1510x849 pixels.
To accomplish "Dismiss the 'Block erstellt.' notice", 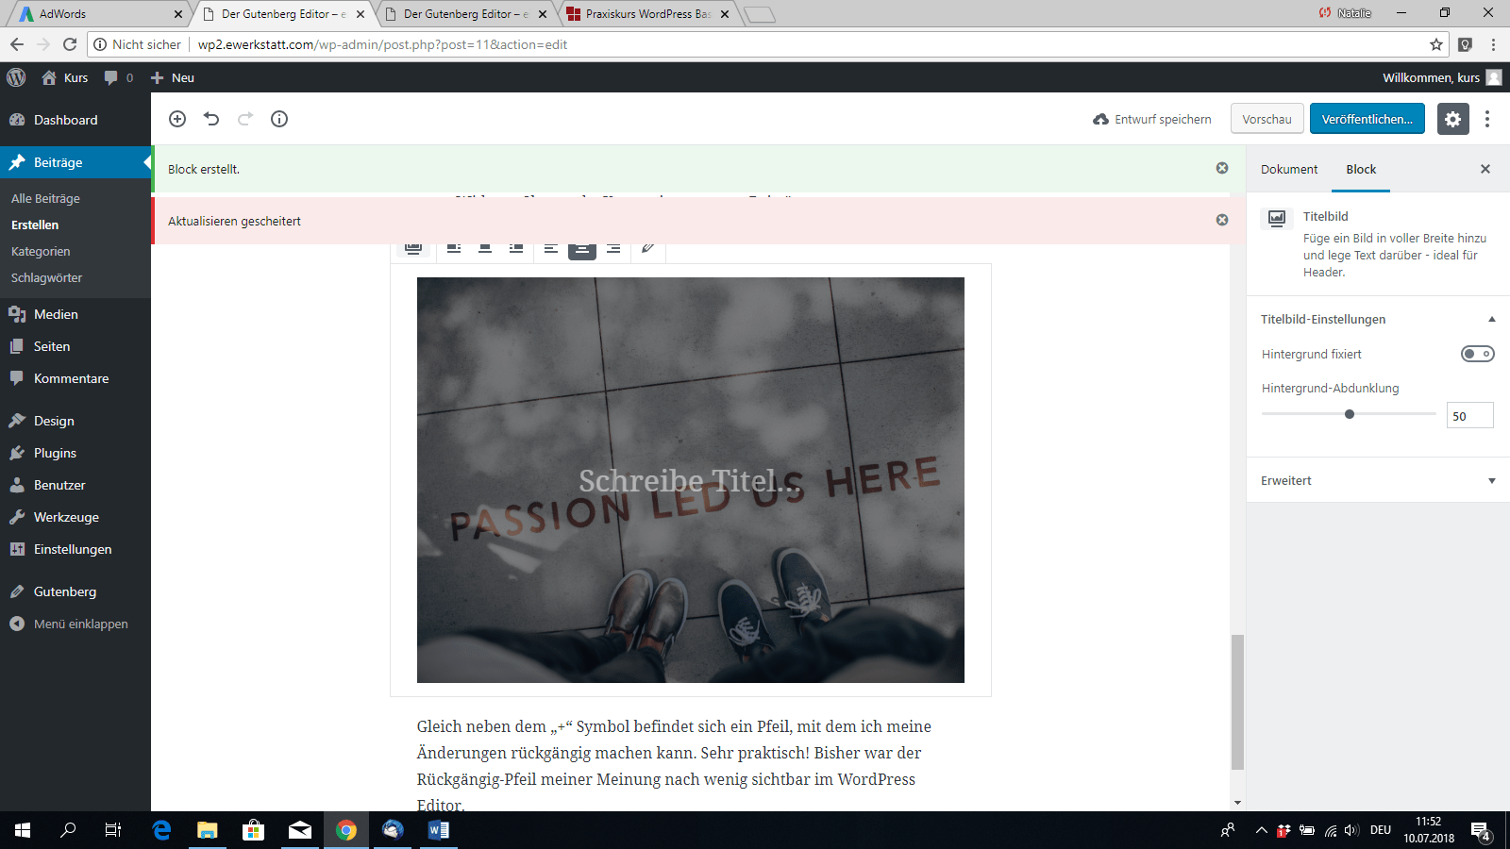I will tap(1222, 168).
